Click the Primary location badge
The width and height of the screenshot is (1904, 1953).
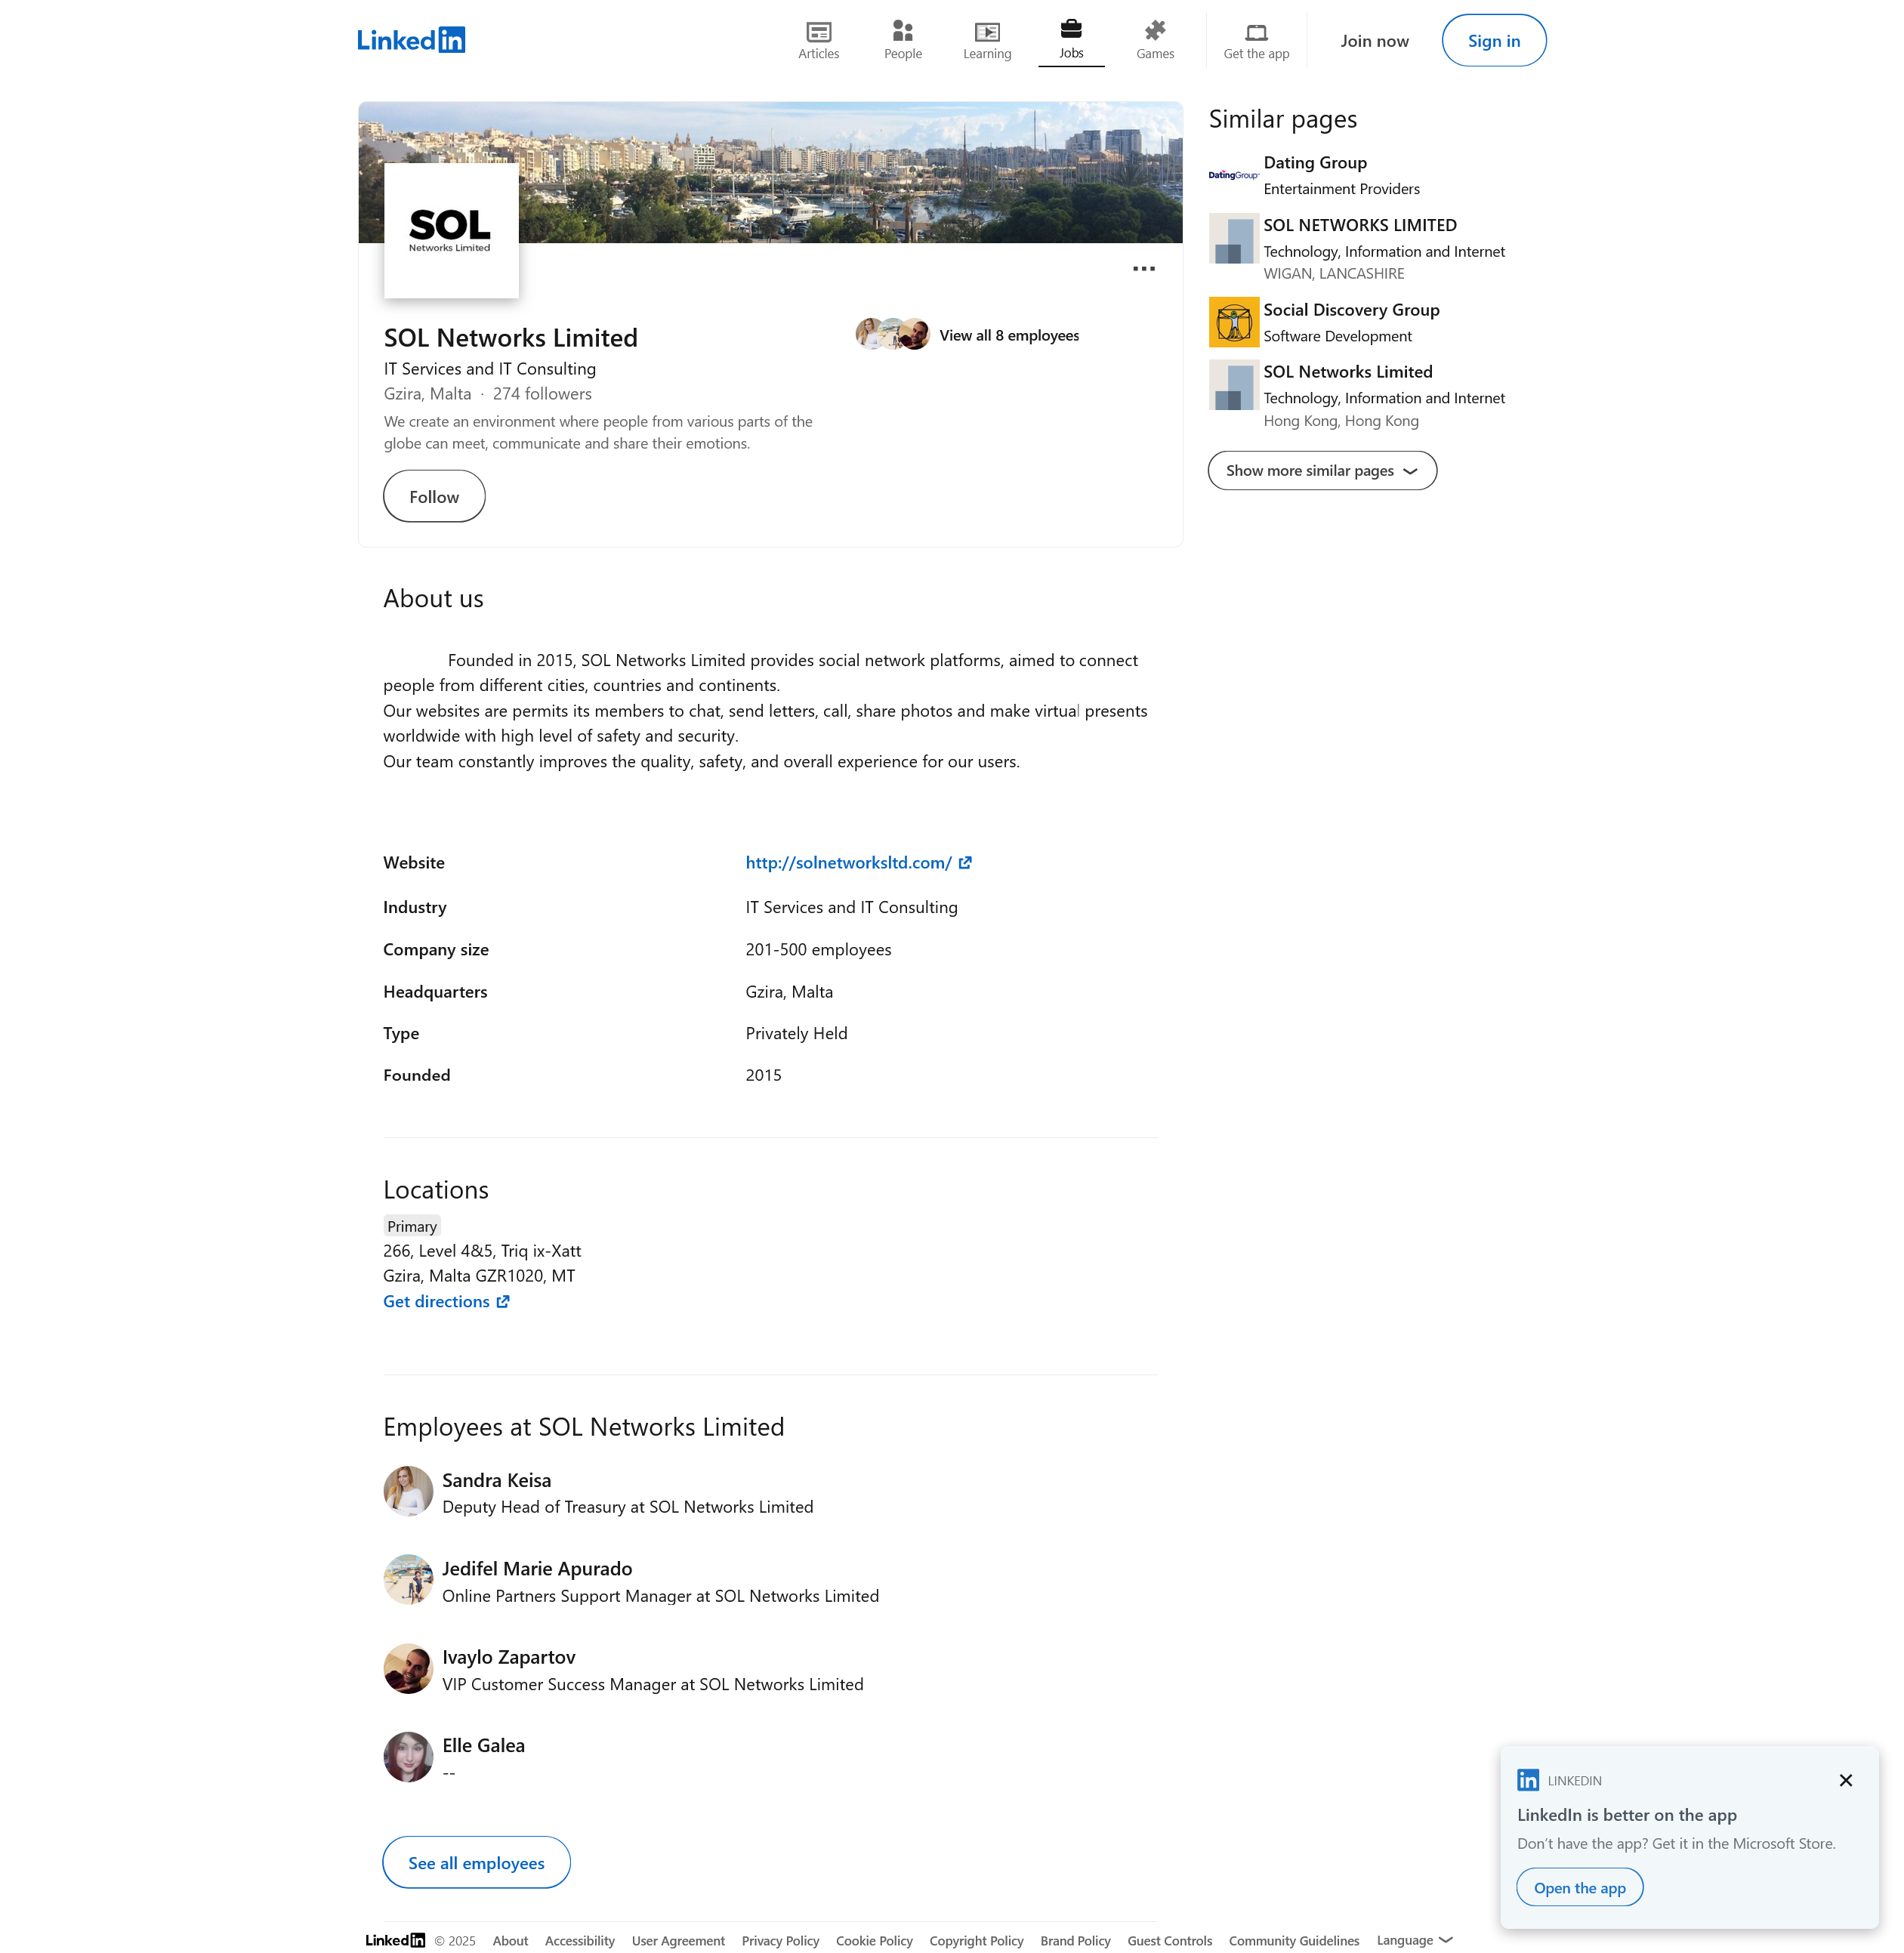coord(412,1227)
